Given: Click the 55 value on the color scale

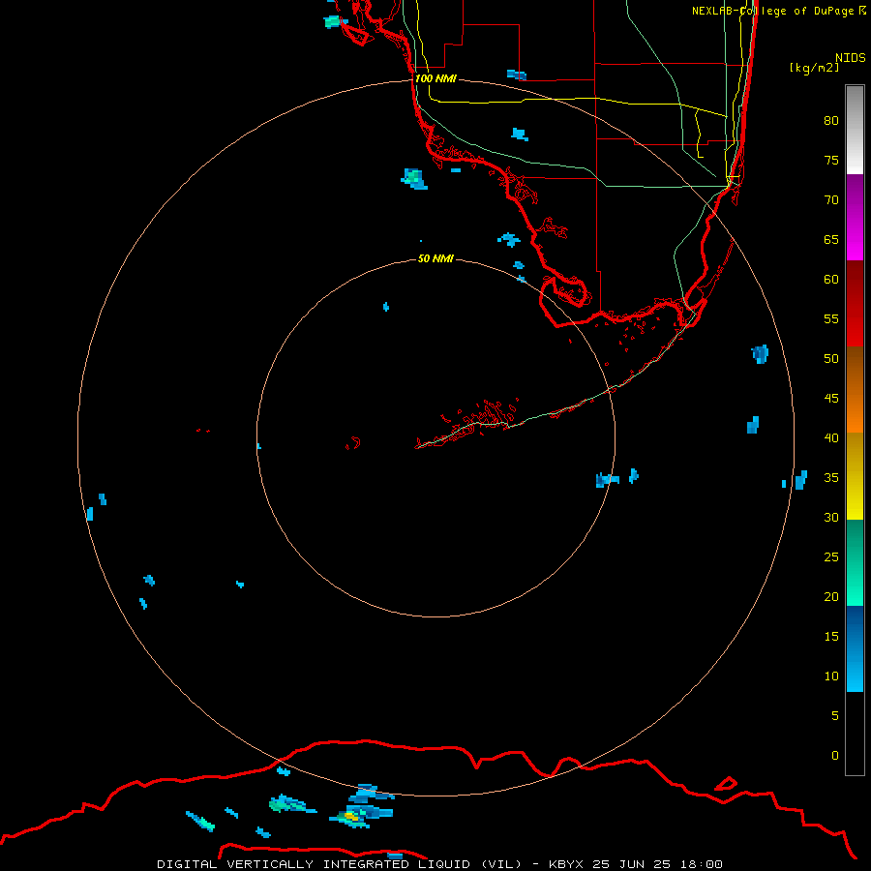Looking at the screenshot, I should (831, 319).
